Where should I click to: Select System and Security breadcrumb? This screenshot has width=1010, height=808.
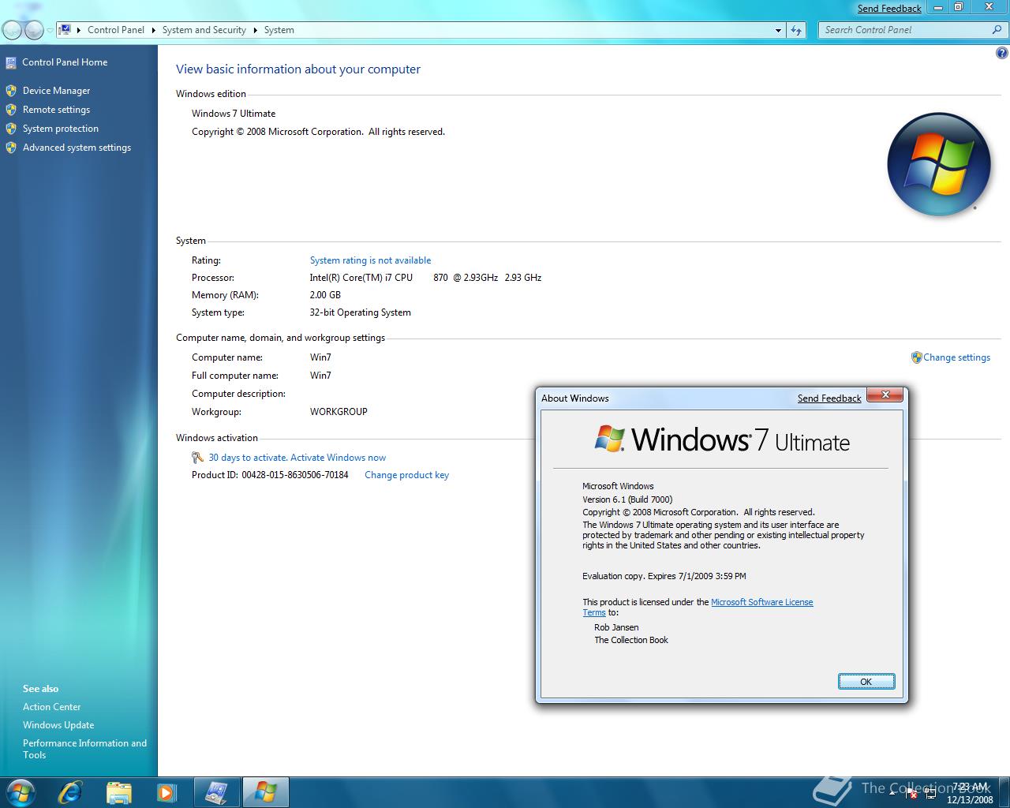[x=204, y=30]
